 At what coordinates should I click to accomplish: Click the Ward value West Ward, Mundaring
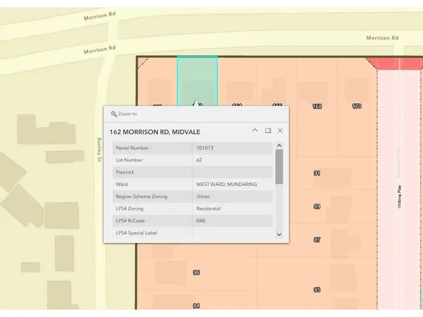tap(226, 184)
